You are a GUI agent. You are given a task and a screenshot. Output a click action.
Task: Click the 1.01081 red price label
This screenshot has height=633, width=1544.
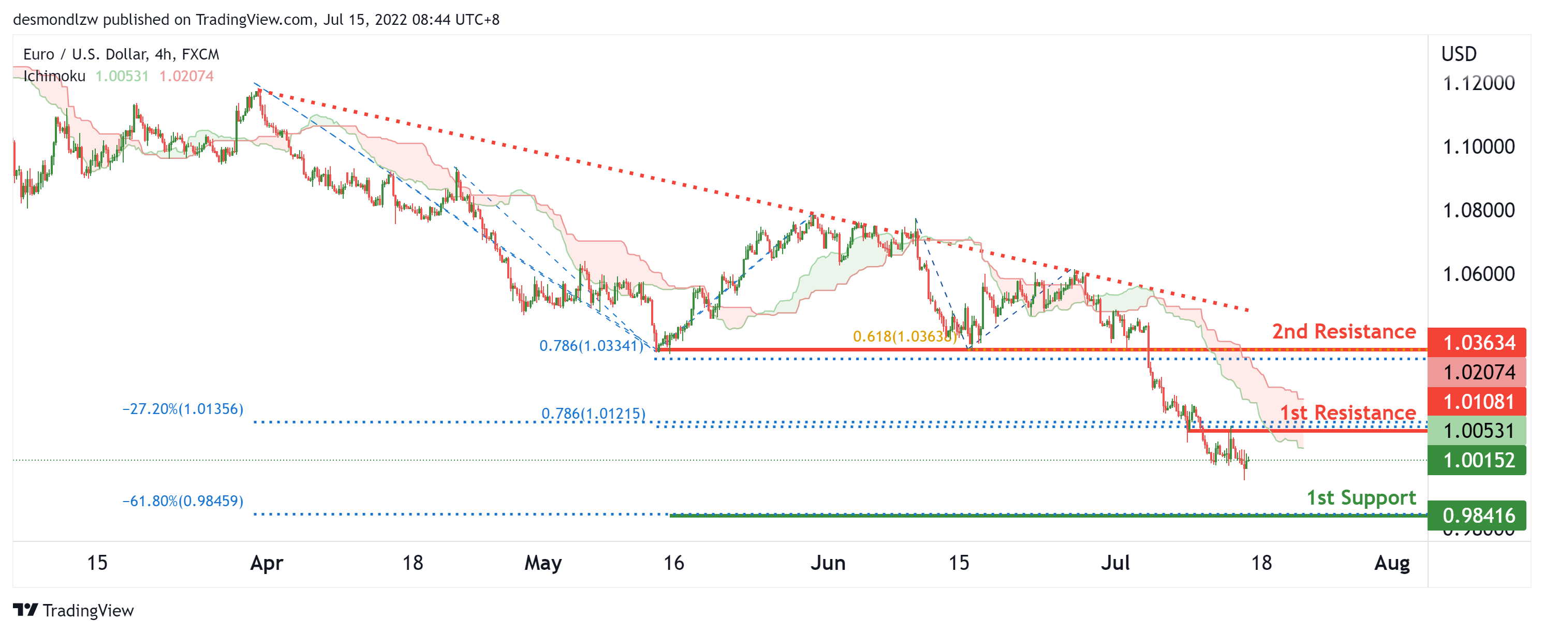point(1477,402)
